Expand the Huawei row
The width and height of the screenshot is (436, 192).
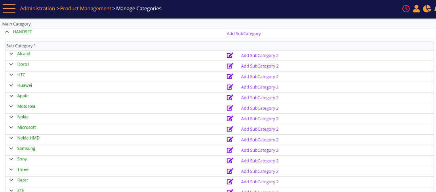tap(11, 85)
